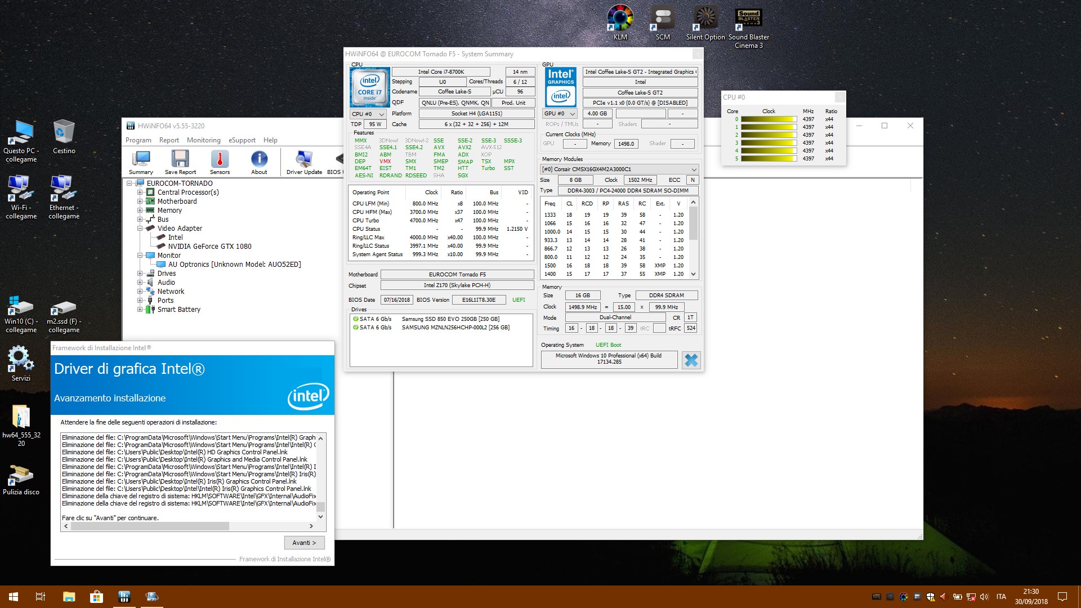1081x608 pixels.
Task: Click Windows Defender tray shield icon
Action: 930,597
